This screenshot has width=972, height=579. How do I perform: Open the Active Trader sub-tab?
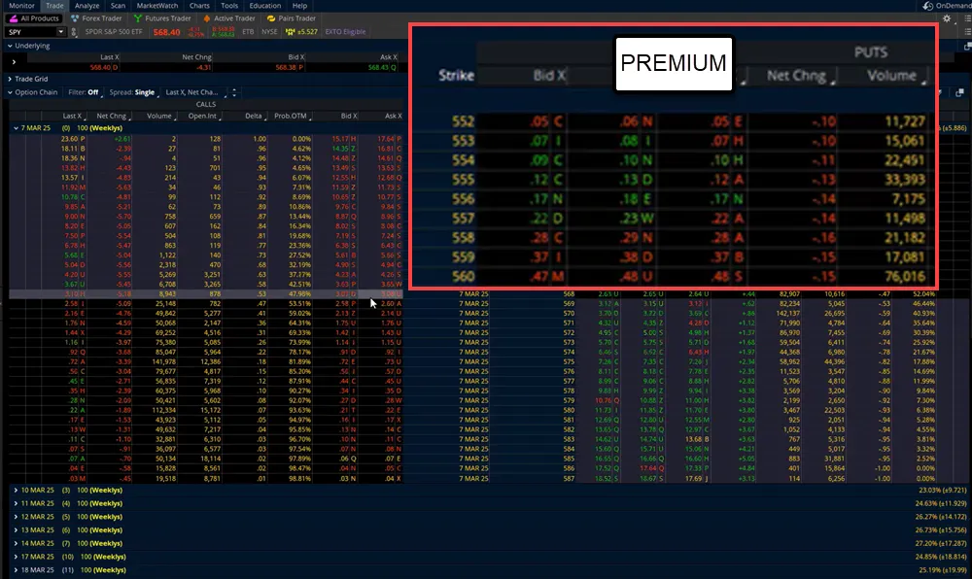[228, 18]
